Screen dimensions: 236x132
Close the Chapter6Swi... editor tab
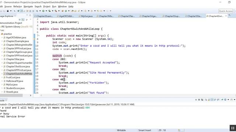(226, 16)
